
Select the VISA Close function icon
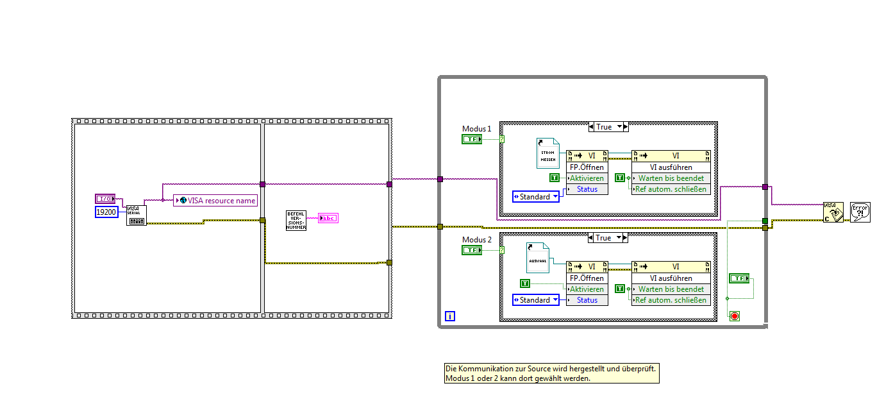tap(834, 212)
